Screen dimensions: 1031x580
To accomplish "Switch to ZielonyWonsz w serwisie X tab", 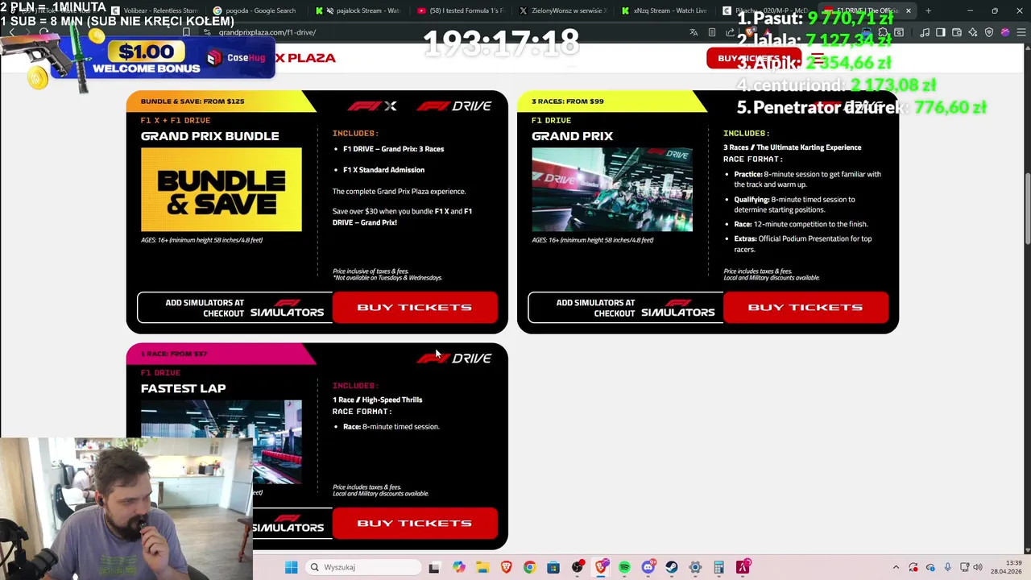I will click(x=564, y=10).
